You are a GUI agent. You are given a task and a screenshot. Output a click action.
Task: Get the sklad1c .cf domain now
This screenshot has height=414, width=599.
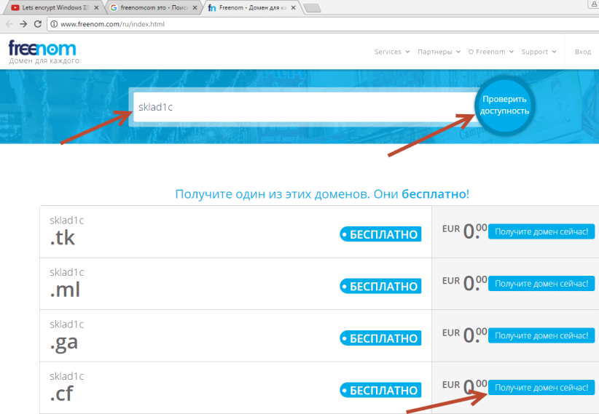541,388
